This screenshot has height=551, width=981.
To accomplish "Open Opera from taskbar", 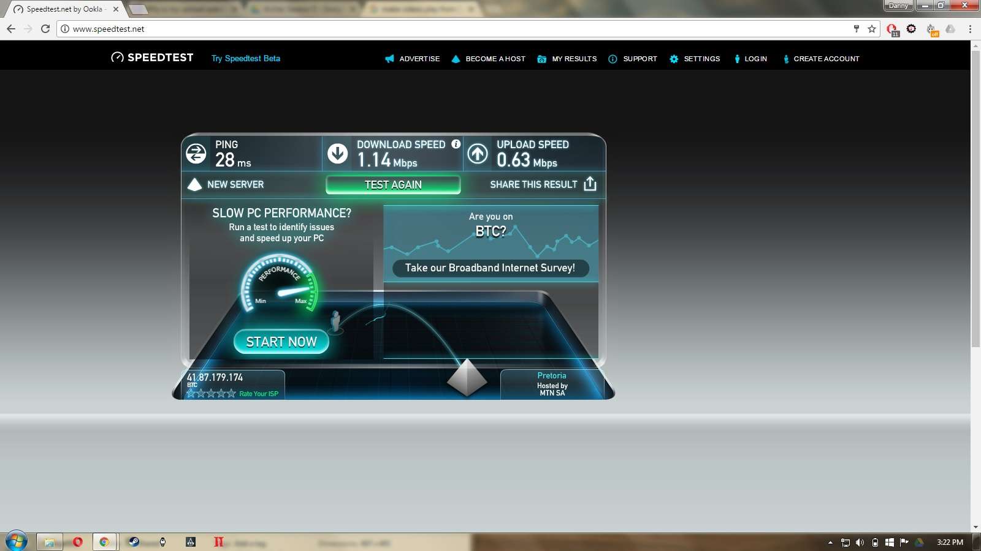I will [77, 542].
